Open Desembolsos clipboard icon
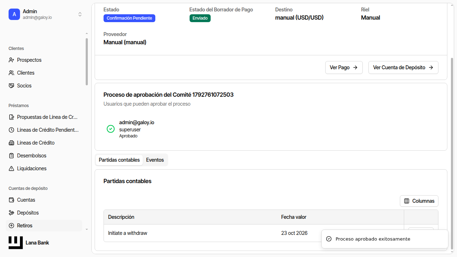This screenshot has width=457, height=257. click(11, 156)
